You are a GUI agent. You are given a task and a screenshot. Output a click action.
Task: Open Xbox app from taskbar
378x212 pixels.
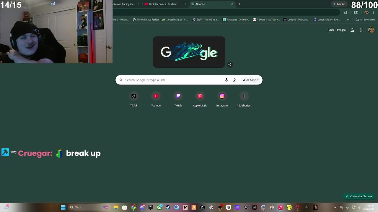click(159, 207)
